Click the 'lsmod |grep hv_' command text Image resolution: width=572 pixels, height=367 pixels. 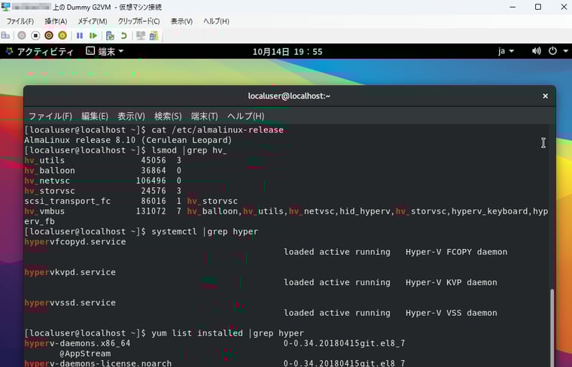[x=189, y=150]
